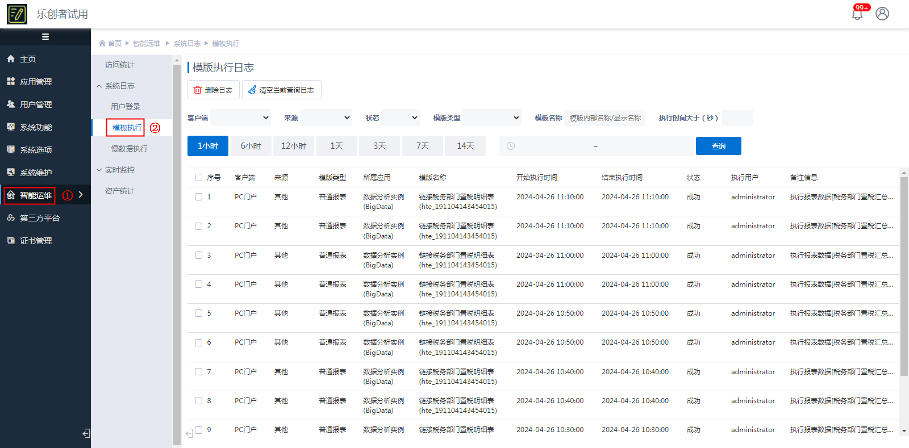
Task: Toggle the hamburger menu icon in sidebar
Action: click(45, 37)
